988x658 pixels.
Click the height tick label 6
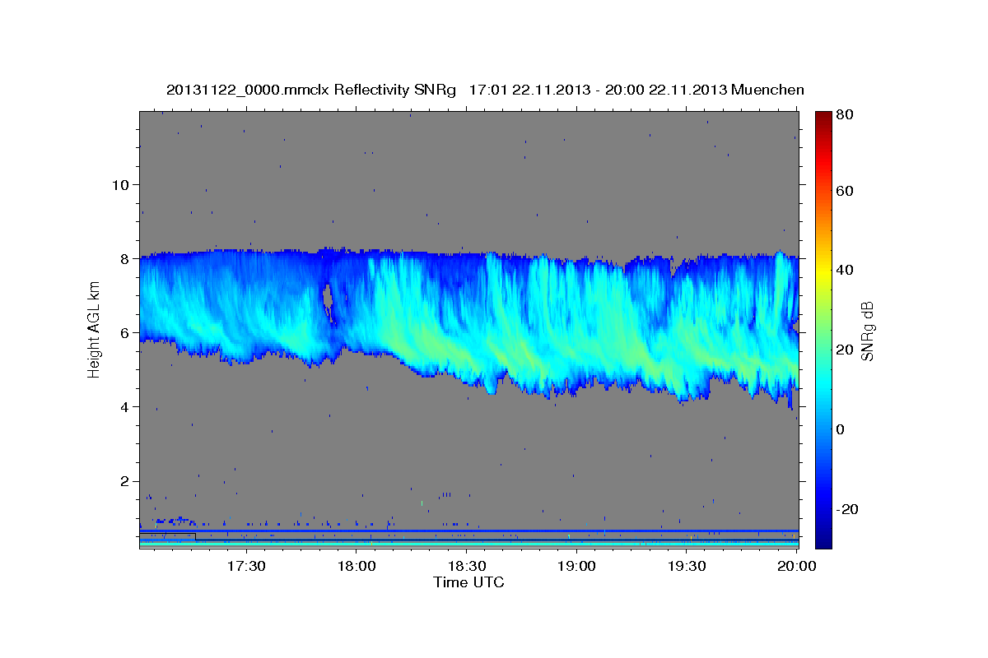coord(126,332)
